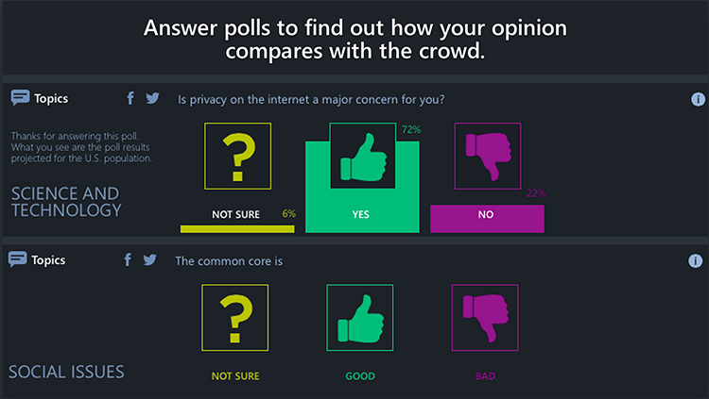Choose thumbs down Bad for common core
Screen dimensions: 709x399
coord(485,317)
